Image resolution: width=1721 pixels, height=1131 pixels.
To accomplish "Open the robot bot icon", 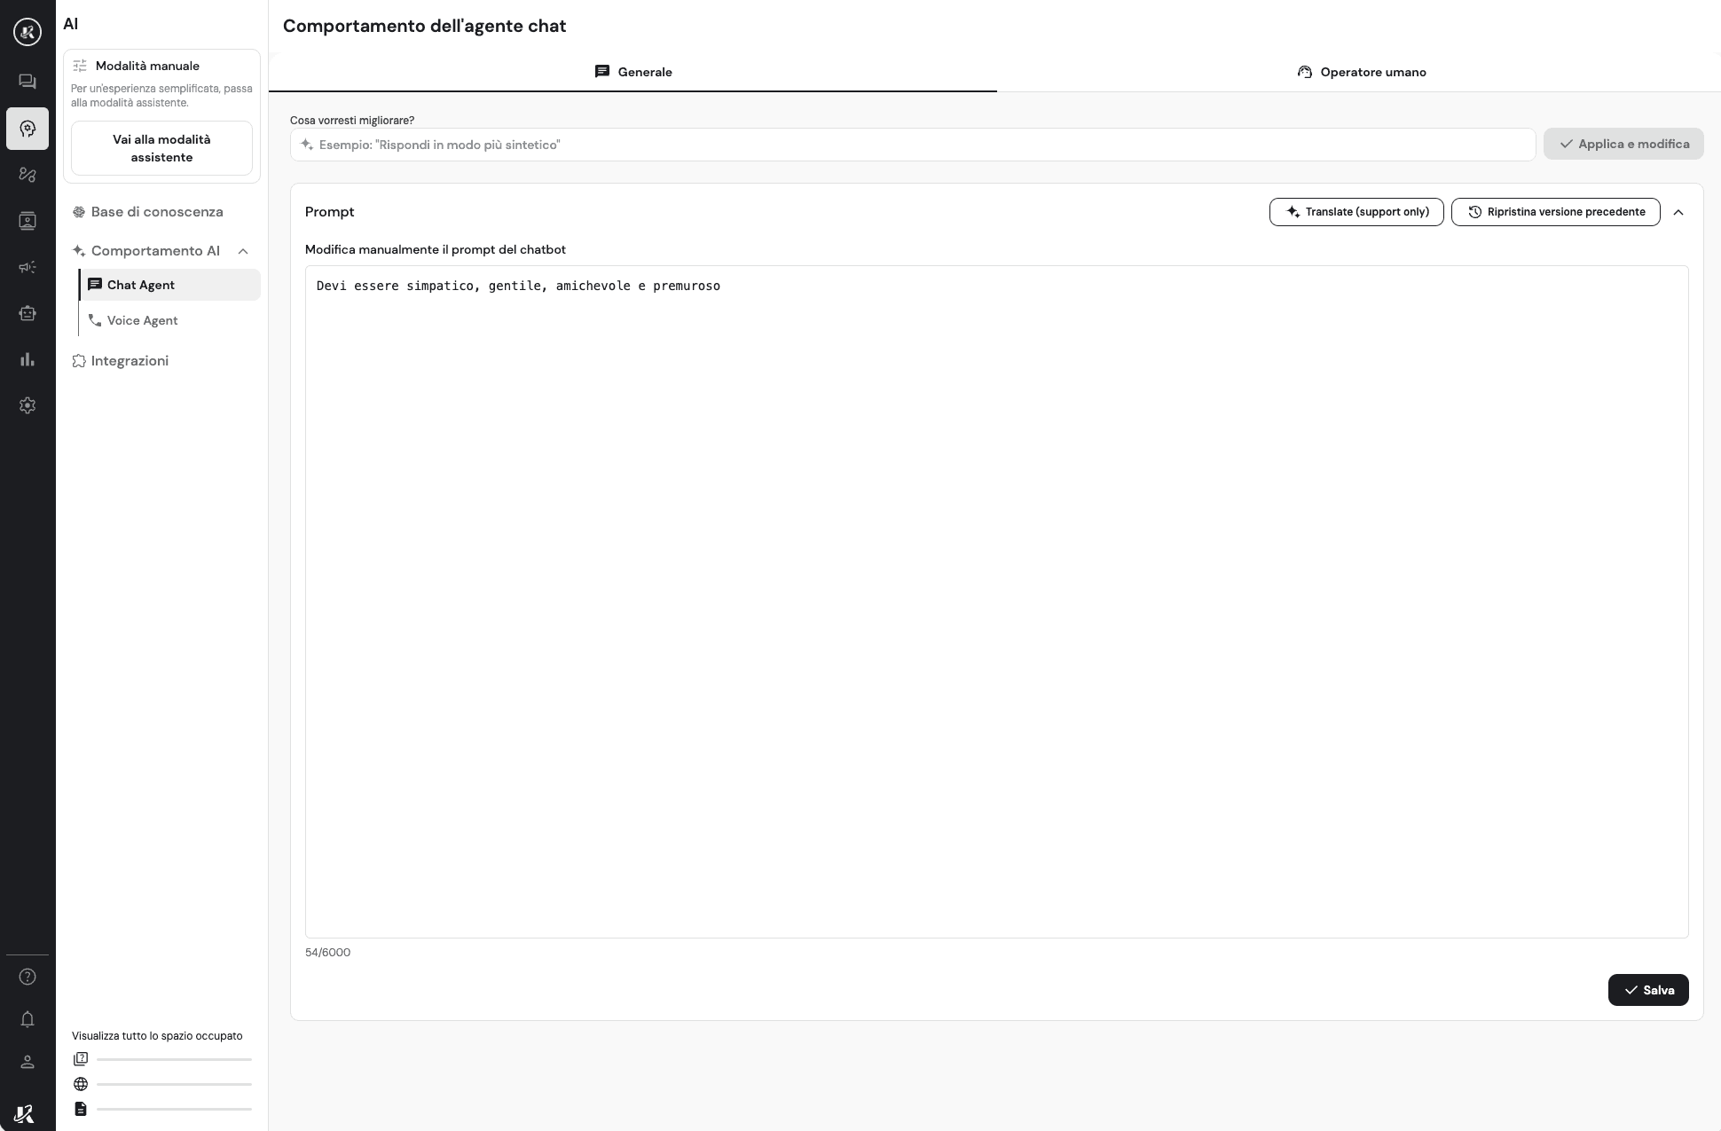I will click(28, 313).
